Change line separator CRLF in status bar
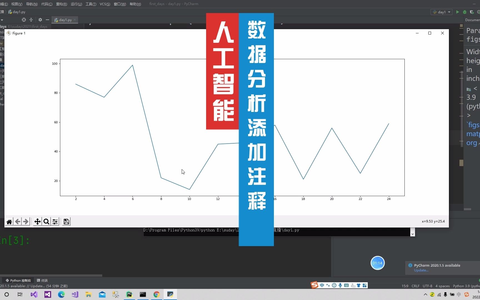This screenshot has height=300, width=480. pos(416,286)
